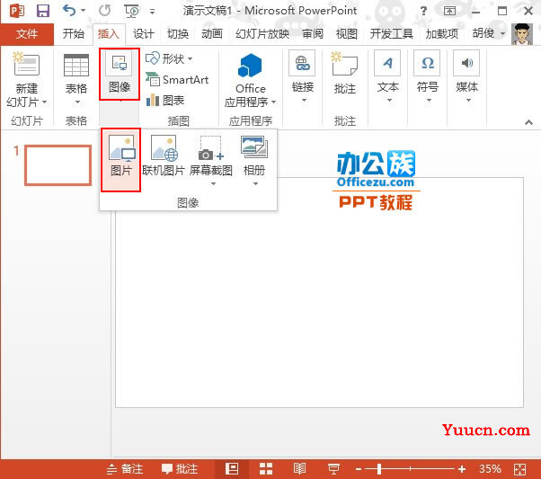Image resolution: width=541 pixels, height=479 pixels.
Task: Select slide 1 thumbnail
Action: [58, 165]
